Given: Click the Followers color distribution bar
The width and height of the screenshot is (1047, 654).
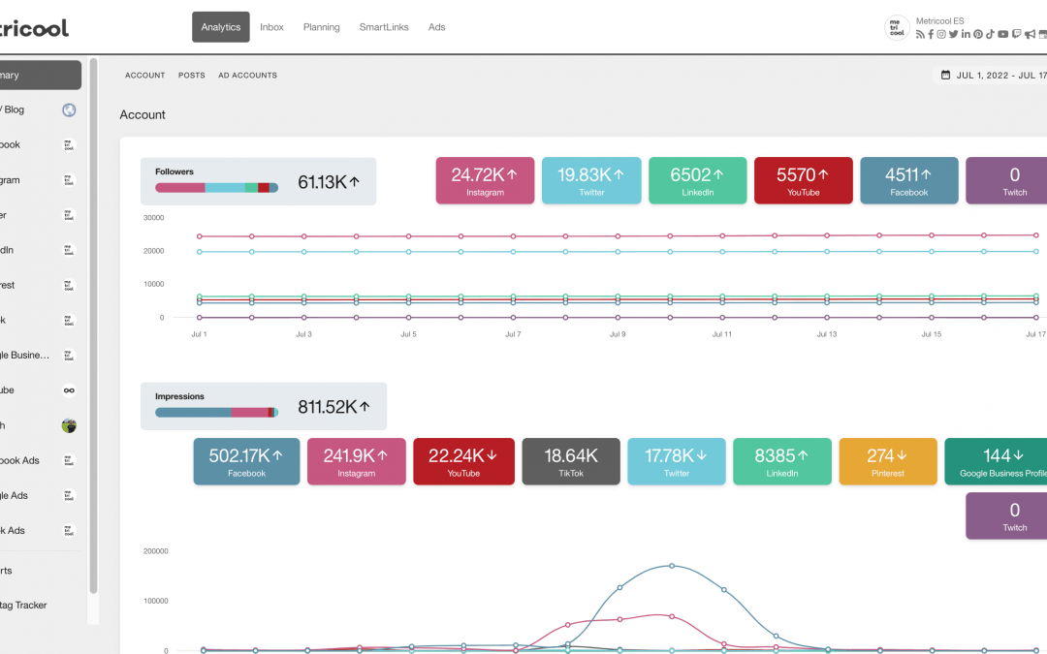Looking at the screenshot, I should pyautogui.click(x=216, y=188).
